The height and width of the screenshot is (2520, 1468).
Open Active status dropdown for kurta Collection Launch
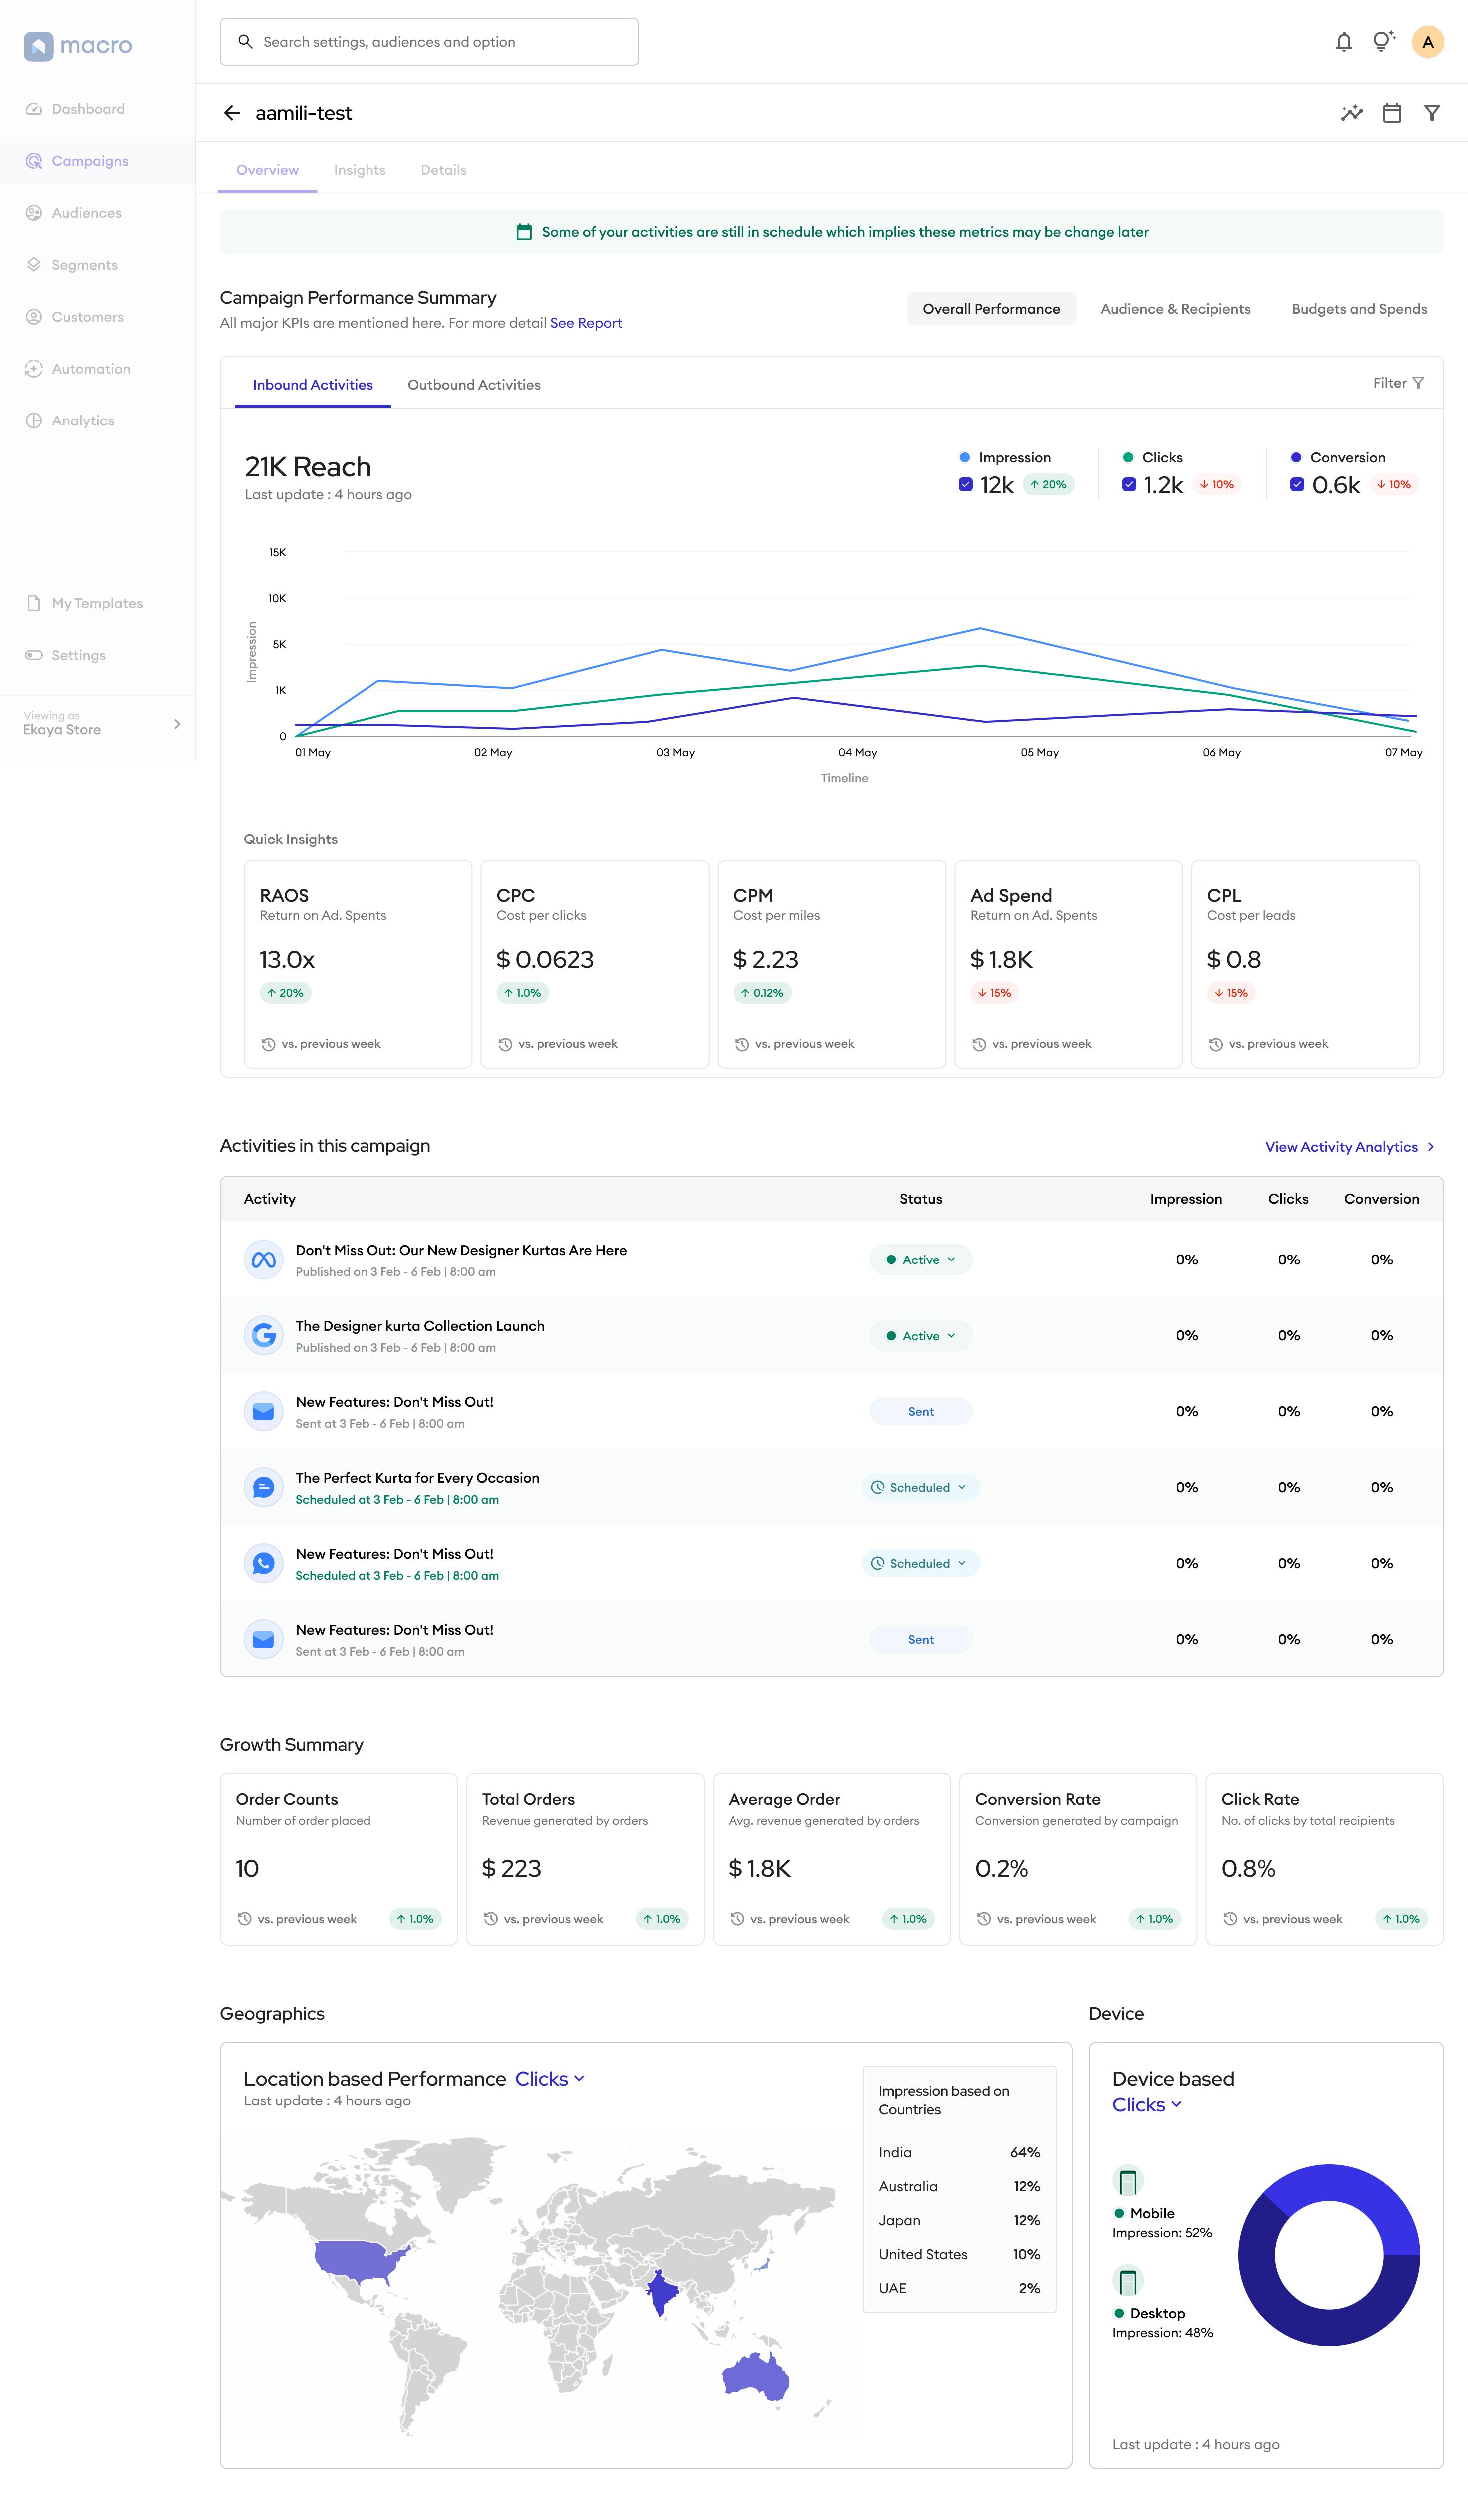[921, 1336]
